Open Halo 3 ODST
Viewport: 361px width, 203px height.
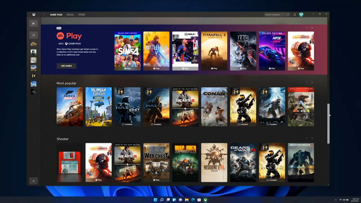click(128, 107)
